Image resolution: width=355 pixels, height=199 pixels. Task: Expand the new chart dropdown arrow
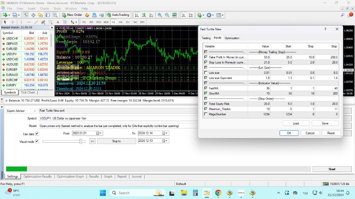coord(9,15)
